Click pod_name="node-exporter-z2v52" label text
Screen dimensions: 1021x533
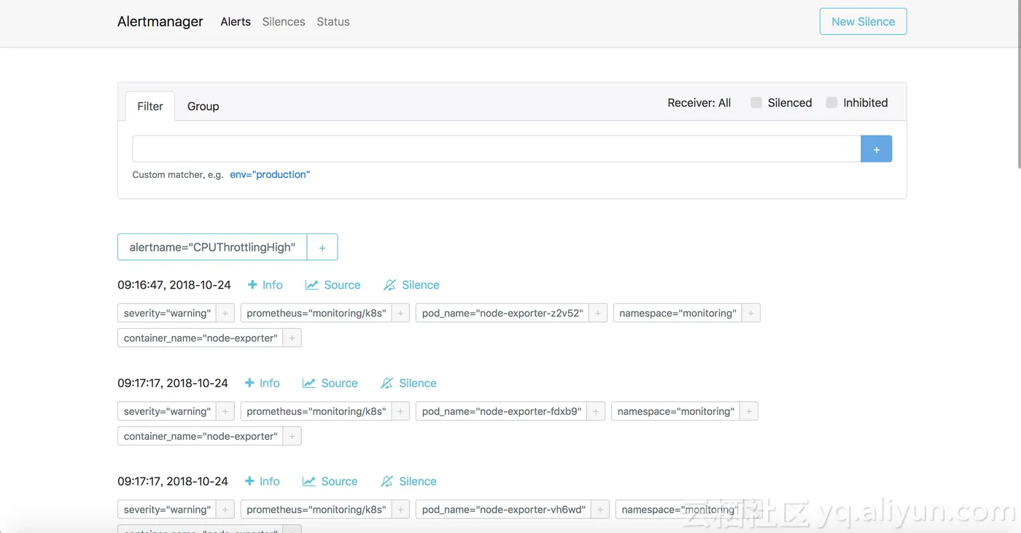(502, 314)
